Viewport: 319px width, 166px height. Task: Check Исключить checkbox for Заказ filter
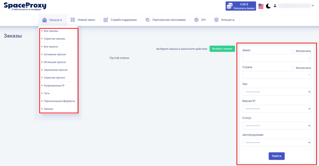tap(293, 51)
